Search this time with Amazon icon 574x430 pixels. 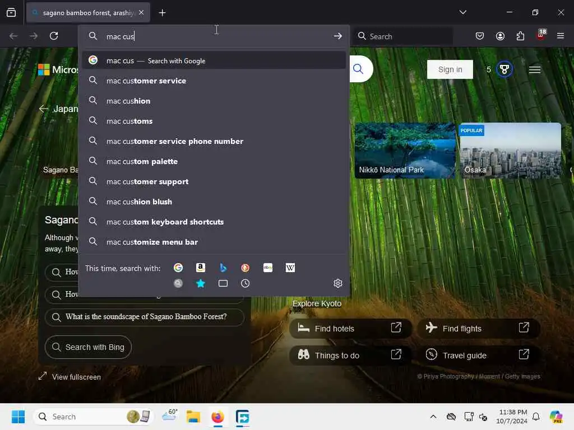tap(201, 268)
